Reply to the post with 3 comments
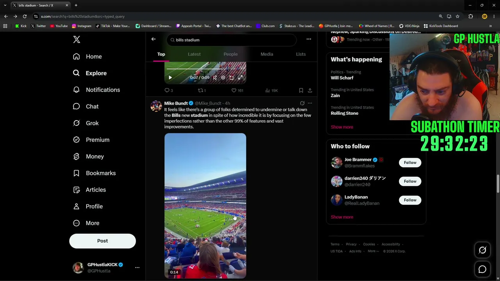Viewport: 500px width, 281px height. pyautogui.click(x=168, y=91)
